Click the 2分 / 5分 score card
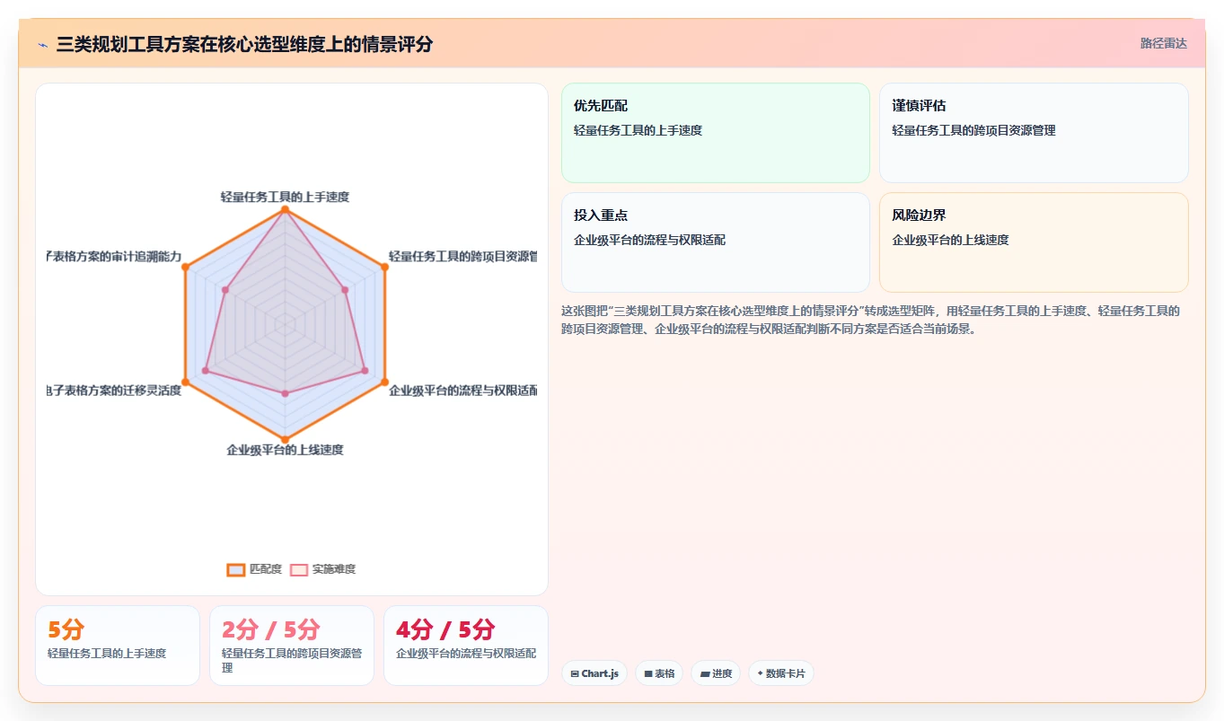Image resolution: width=1224 pixels, height=721 pixels. point(292,646)
